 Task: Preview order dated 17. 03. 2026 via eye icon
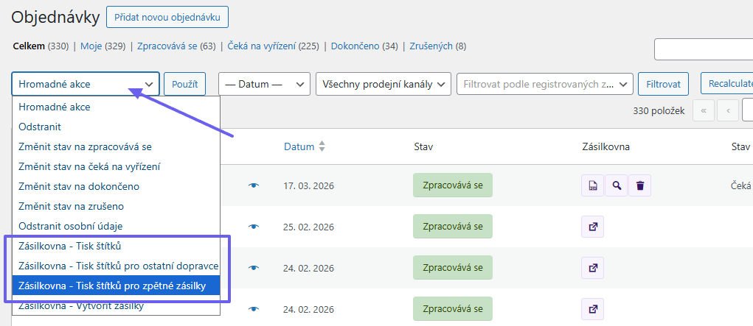coord(254,185)
